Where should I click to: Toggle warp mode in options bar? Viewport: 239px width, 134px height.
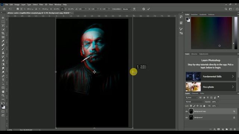tap(134, 9)
